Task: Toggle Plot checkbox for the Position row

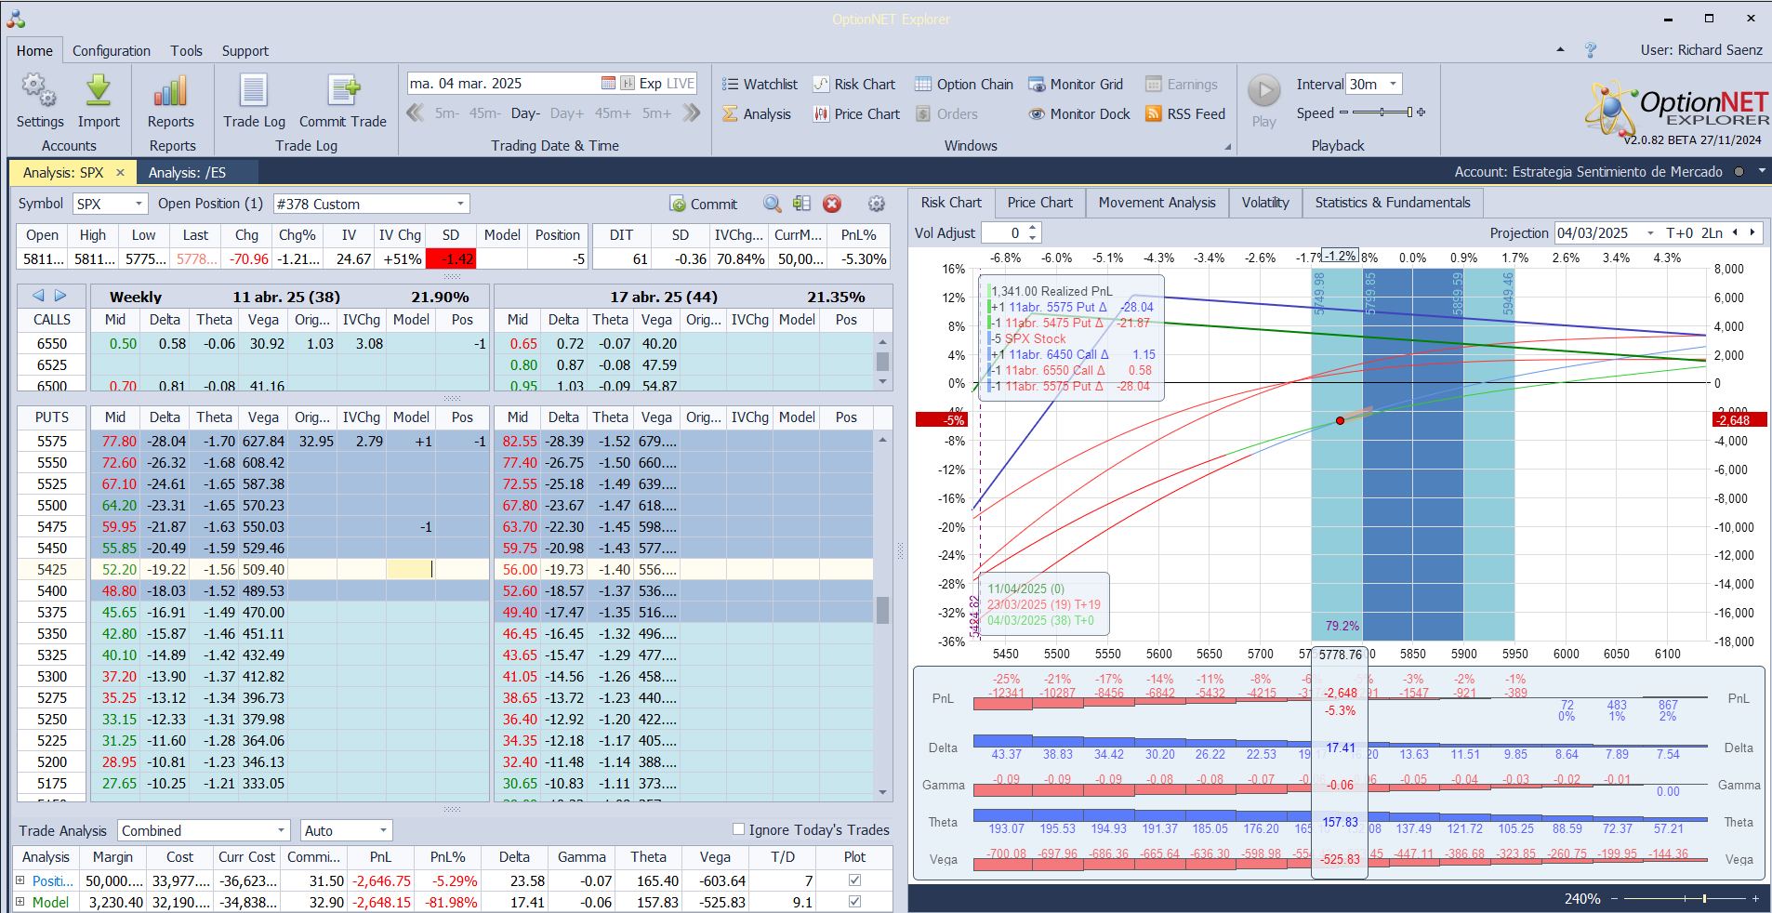Action: coord(854,880)
